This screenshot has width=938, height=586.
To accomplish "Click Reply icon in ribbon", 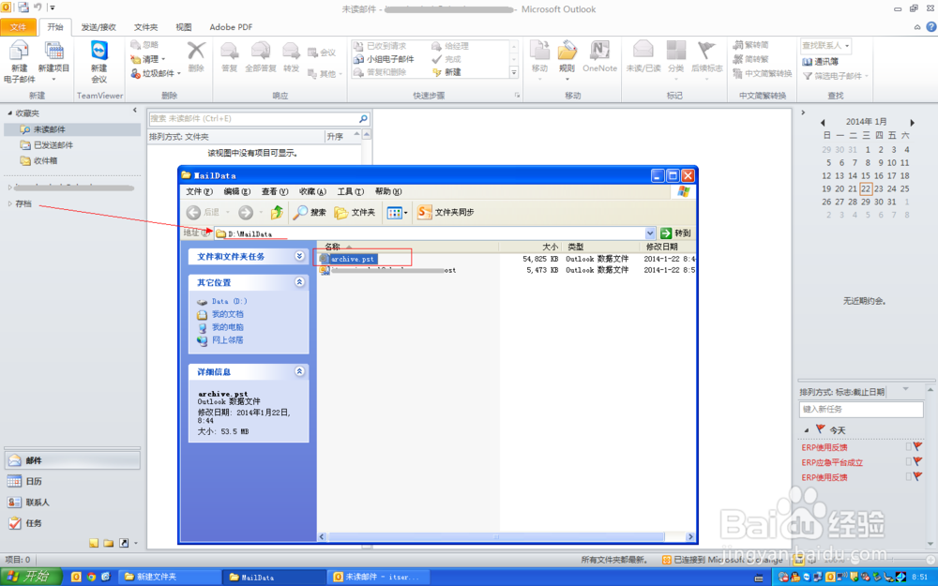I will pos(229,57).
